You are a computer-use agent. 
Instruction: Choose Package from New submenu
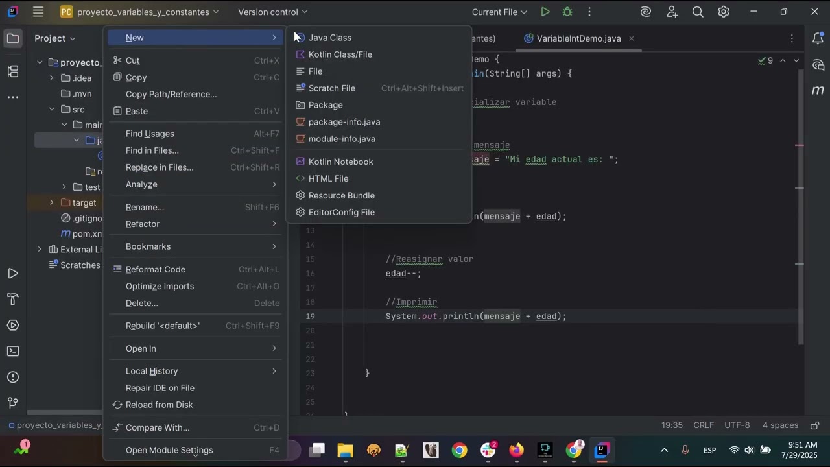click(379, 105)
